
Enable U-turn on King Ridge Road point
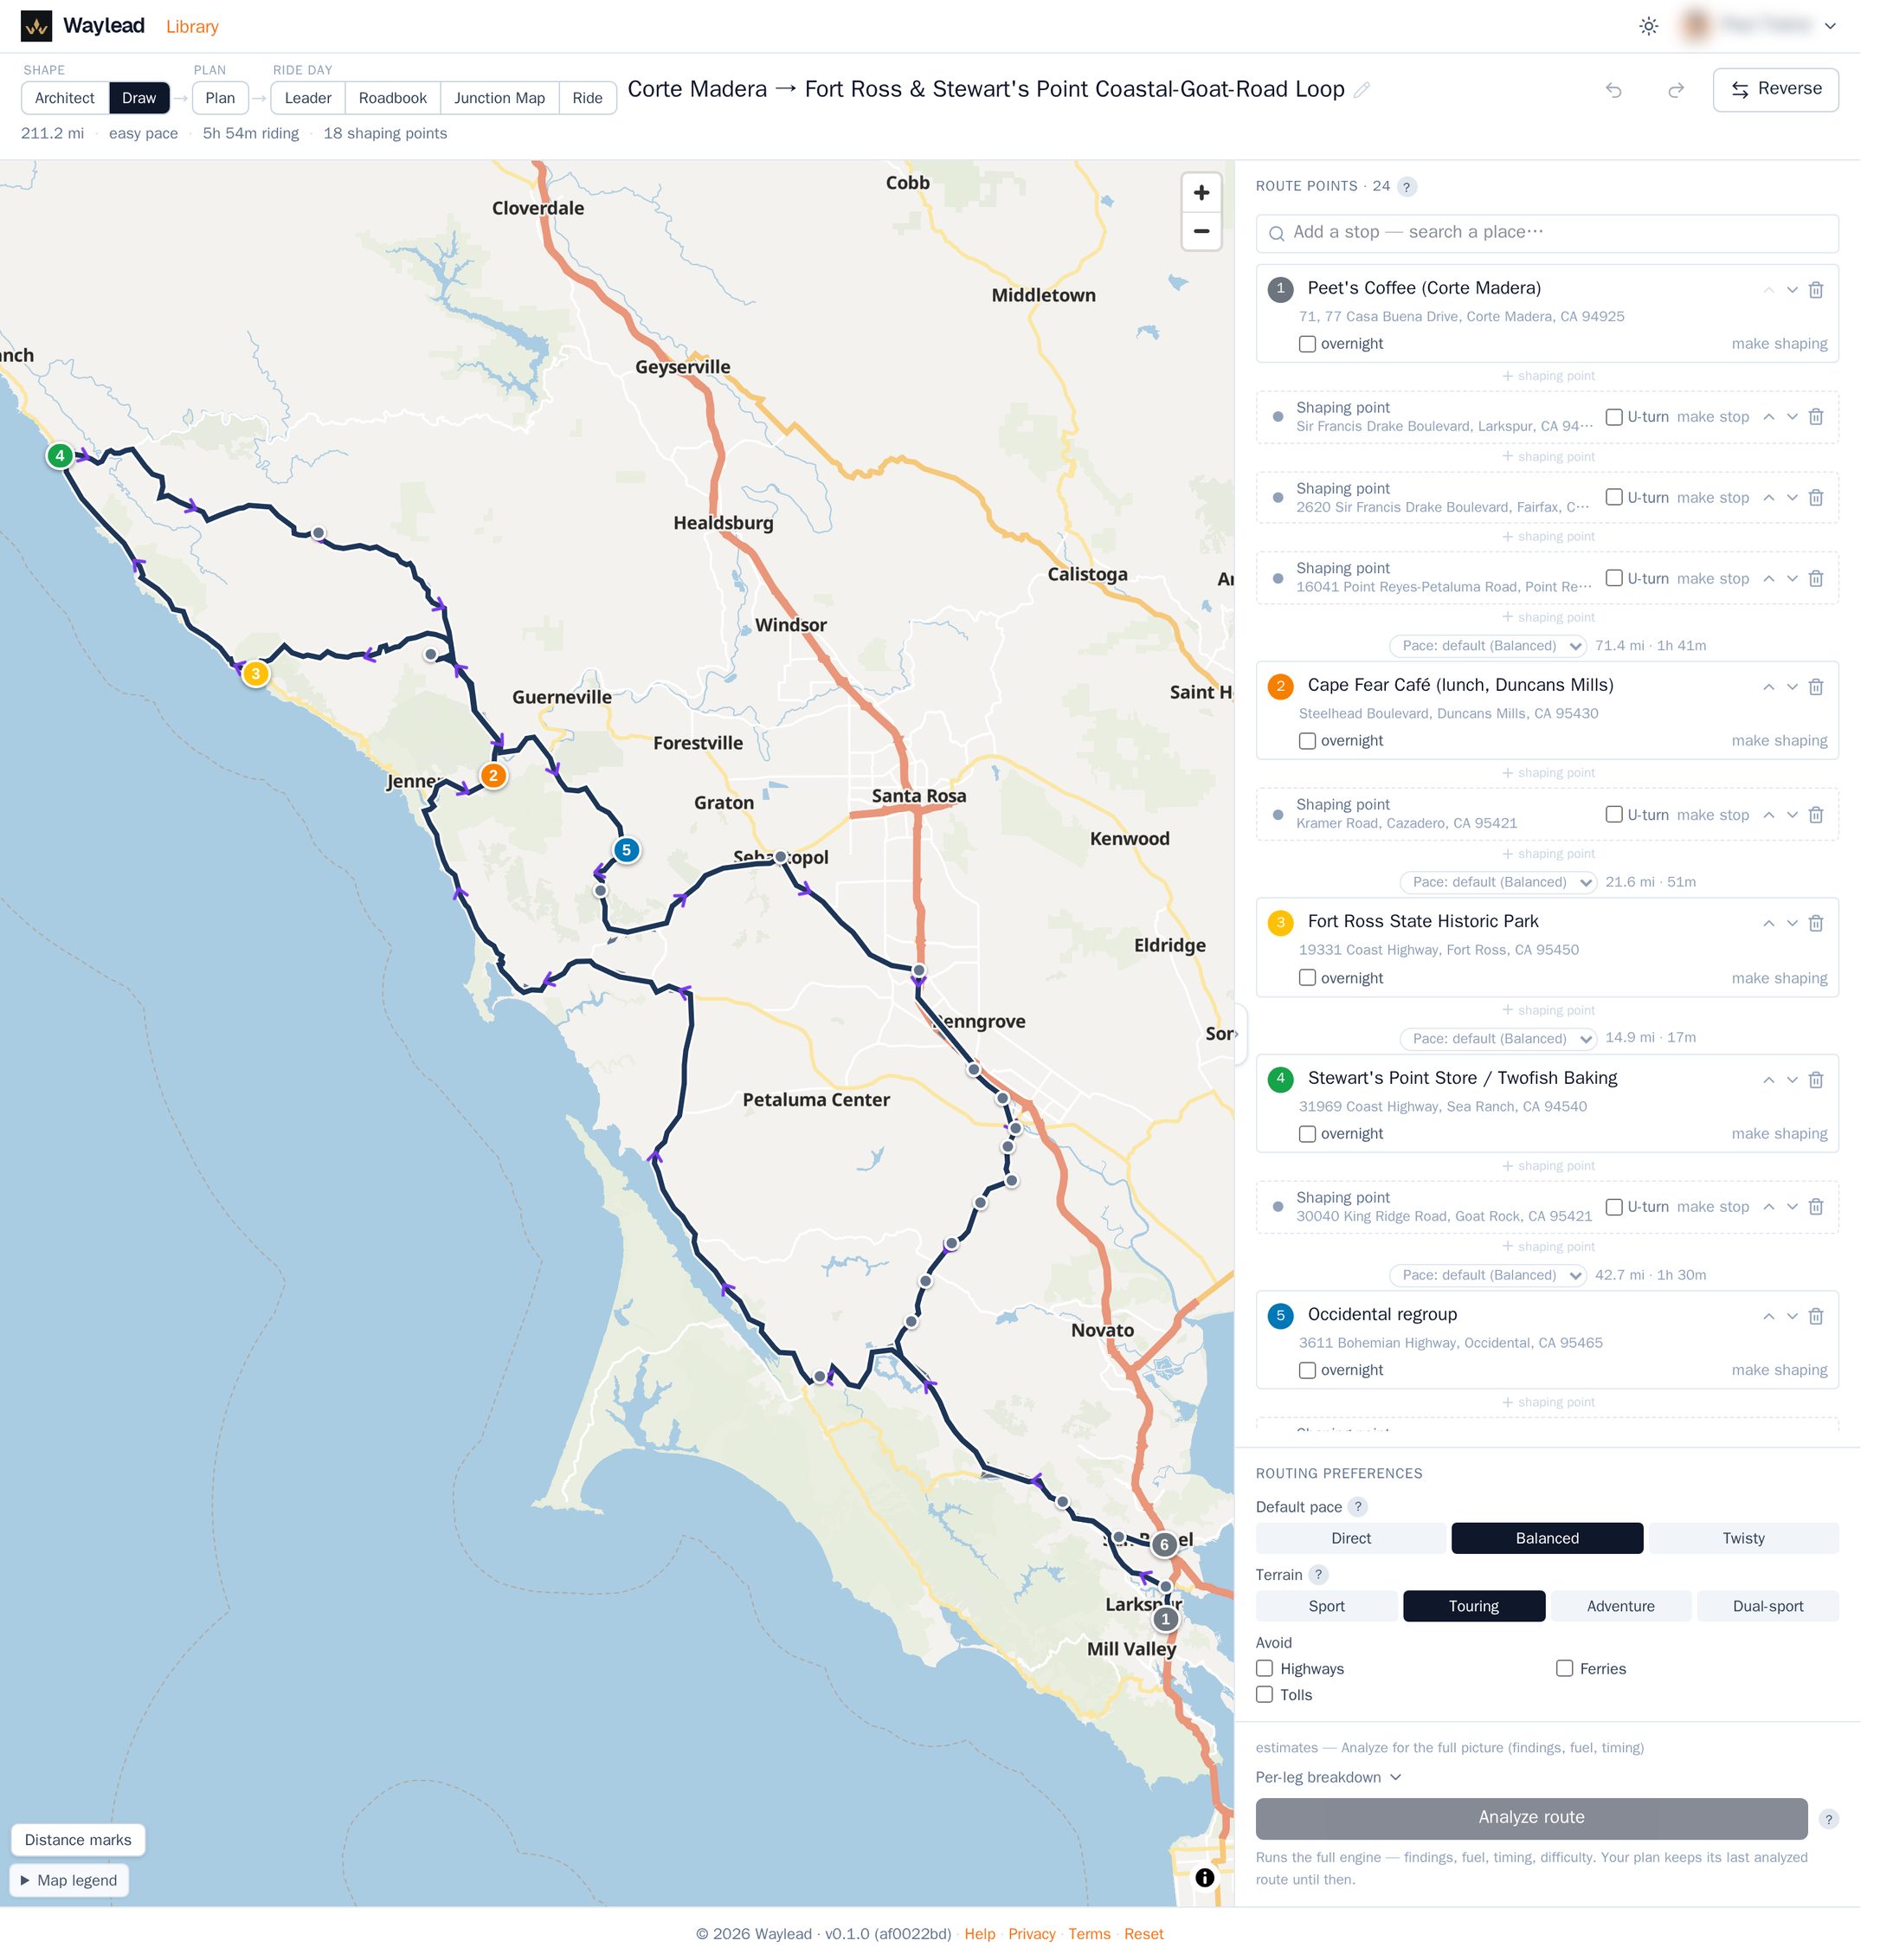click(1614, 1207)
